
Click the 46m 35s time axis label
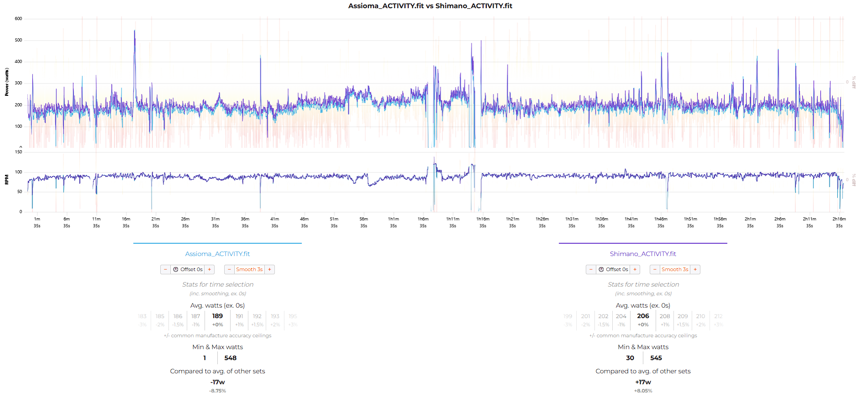point(304,222)
